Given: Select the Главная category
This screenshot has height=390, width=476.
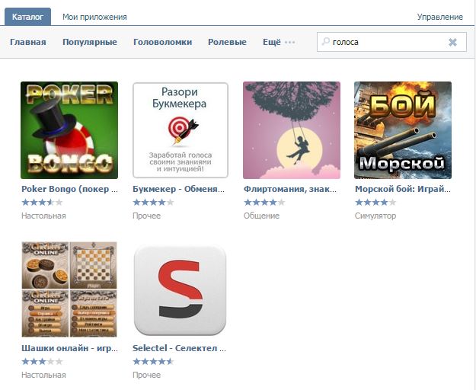Looking at the screenshot, I should 28,42.
